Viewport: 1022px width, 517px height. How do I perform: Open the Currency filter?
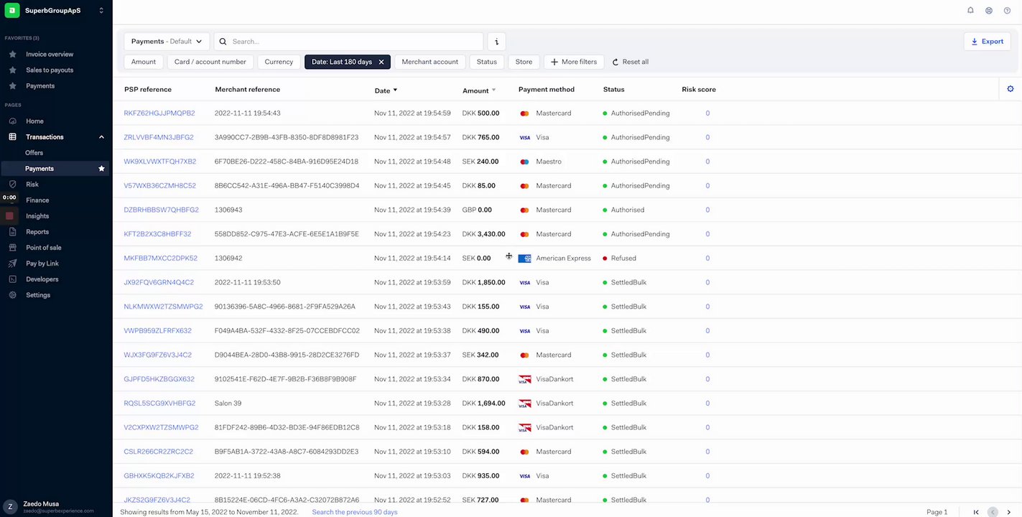[279, 62]
